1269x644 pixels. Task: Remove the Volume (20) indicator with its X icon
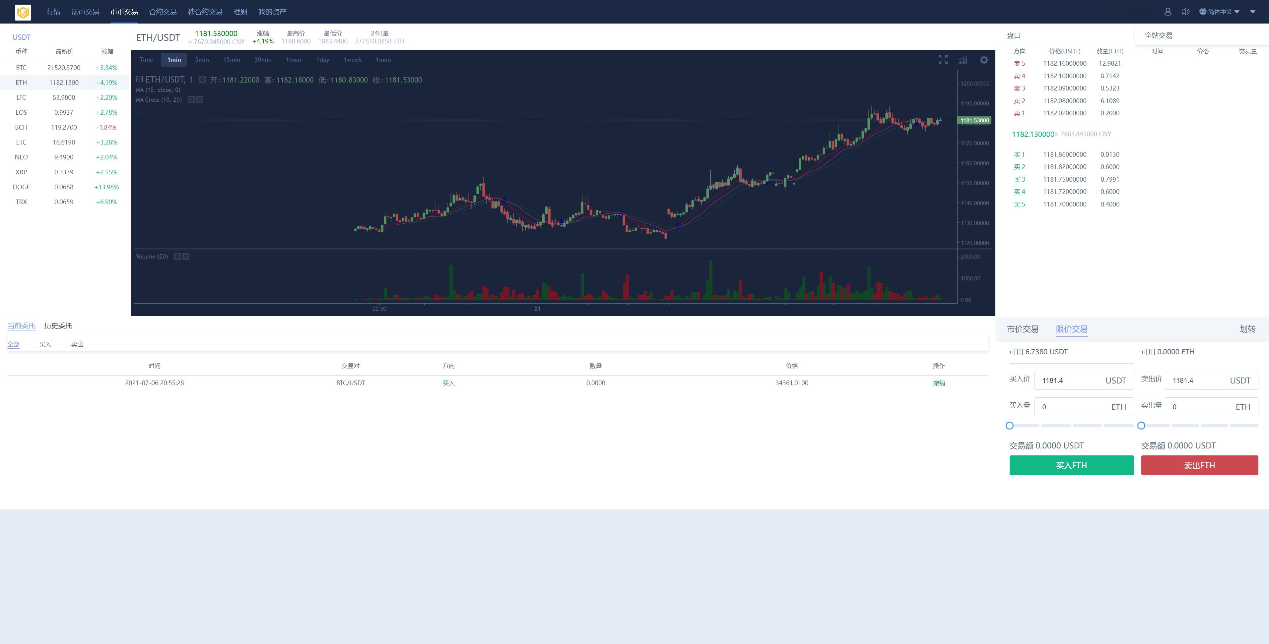pyautogui.click(x=186, y=256)
